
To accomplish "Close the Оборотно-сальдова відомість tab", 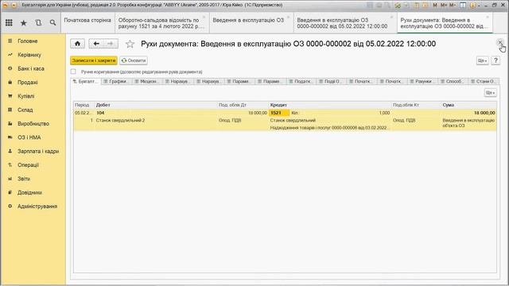I will click(x=204, y=17).
